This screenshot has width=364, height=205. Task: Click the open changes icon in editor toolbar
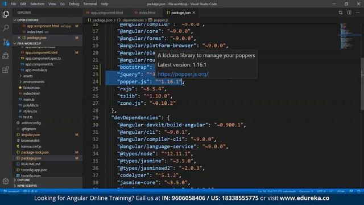click(340, 13)
